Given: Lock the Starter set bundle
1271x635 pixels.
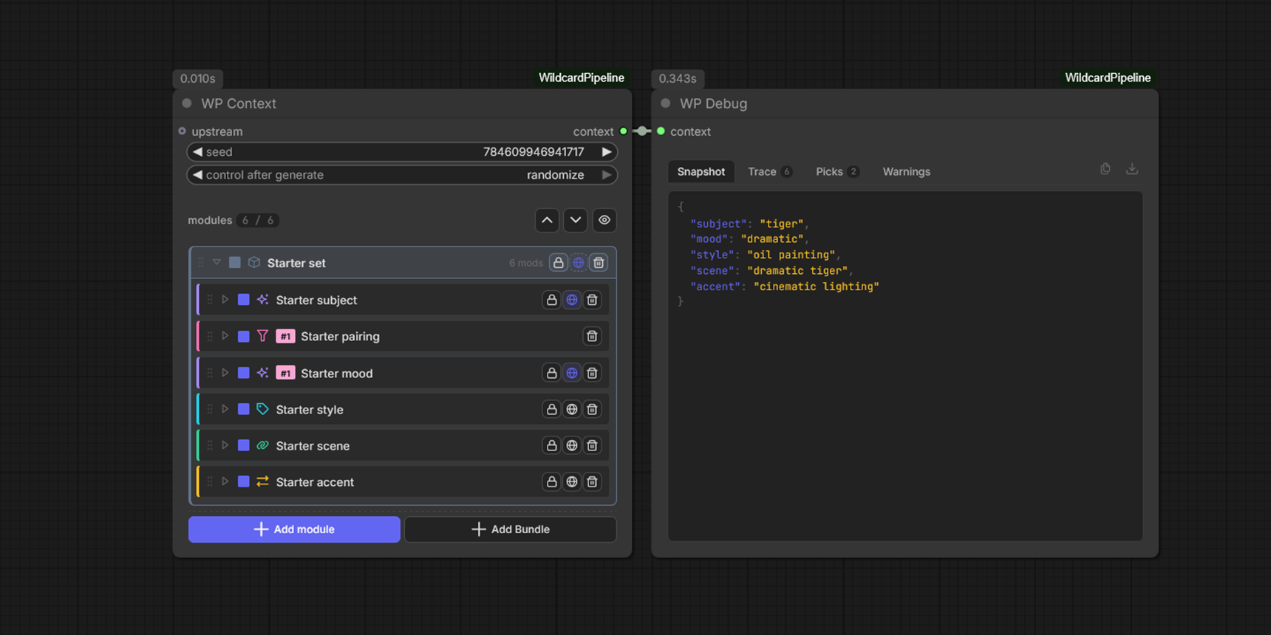Looking at the screenshot, I should click(559, 263).
